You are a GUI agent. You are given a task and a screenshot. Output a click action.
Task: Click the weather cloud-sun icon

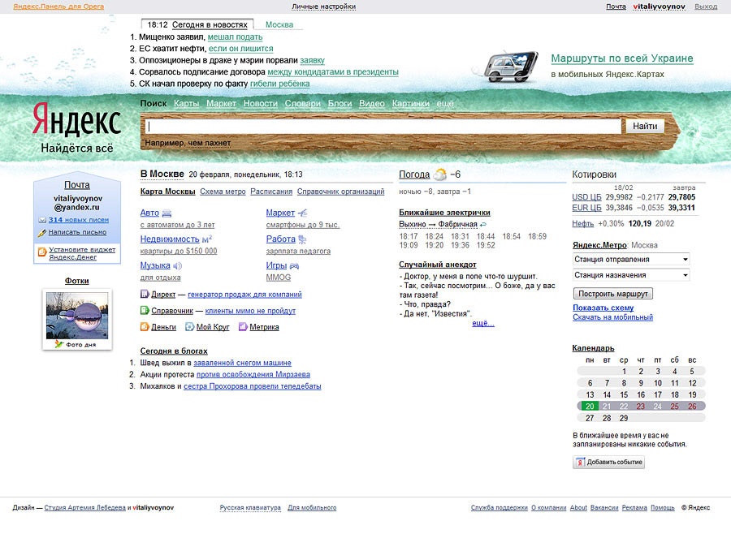(439, 174)
